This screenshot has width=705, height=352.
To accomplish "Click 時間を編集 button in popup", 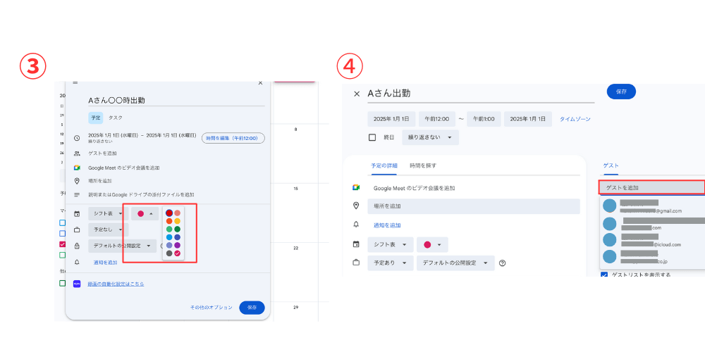I will tap(233, 138).
